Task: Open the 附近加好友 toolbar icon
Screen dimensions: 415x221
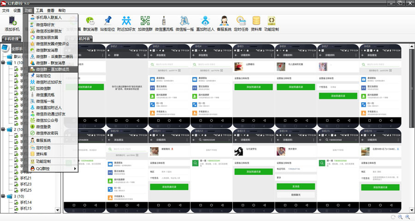Action: coord(126,23)
